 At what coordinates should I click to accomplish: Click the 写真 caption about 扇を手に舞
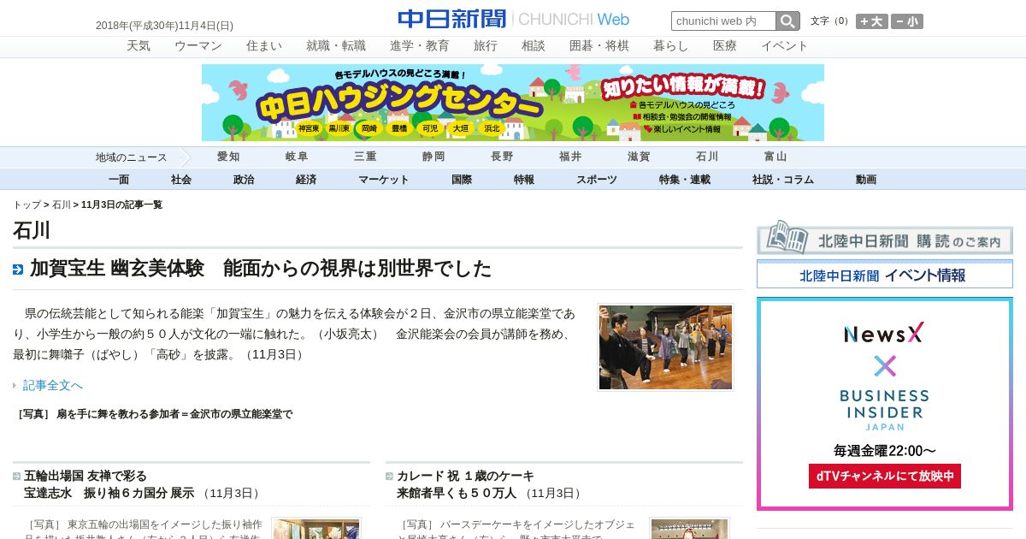click(155, 414)
